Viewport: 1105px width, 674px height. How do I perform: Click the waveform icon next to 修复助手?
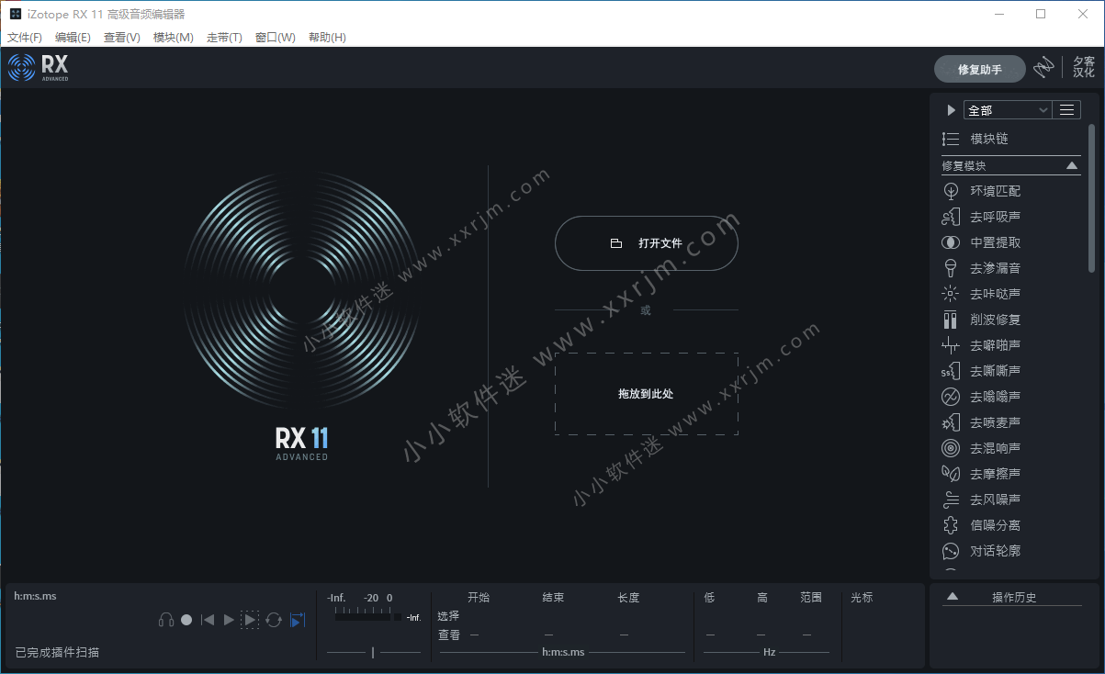click(x=1043, y=68)
